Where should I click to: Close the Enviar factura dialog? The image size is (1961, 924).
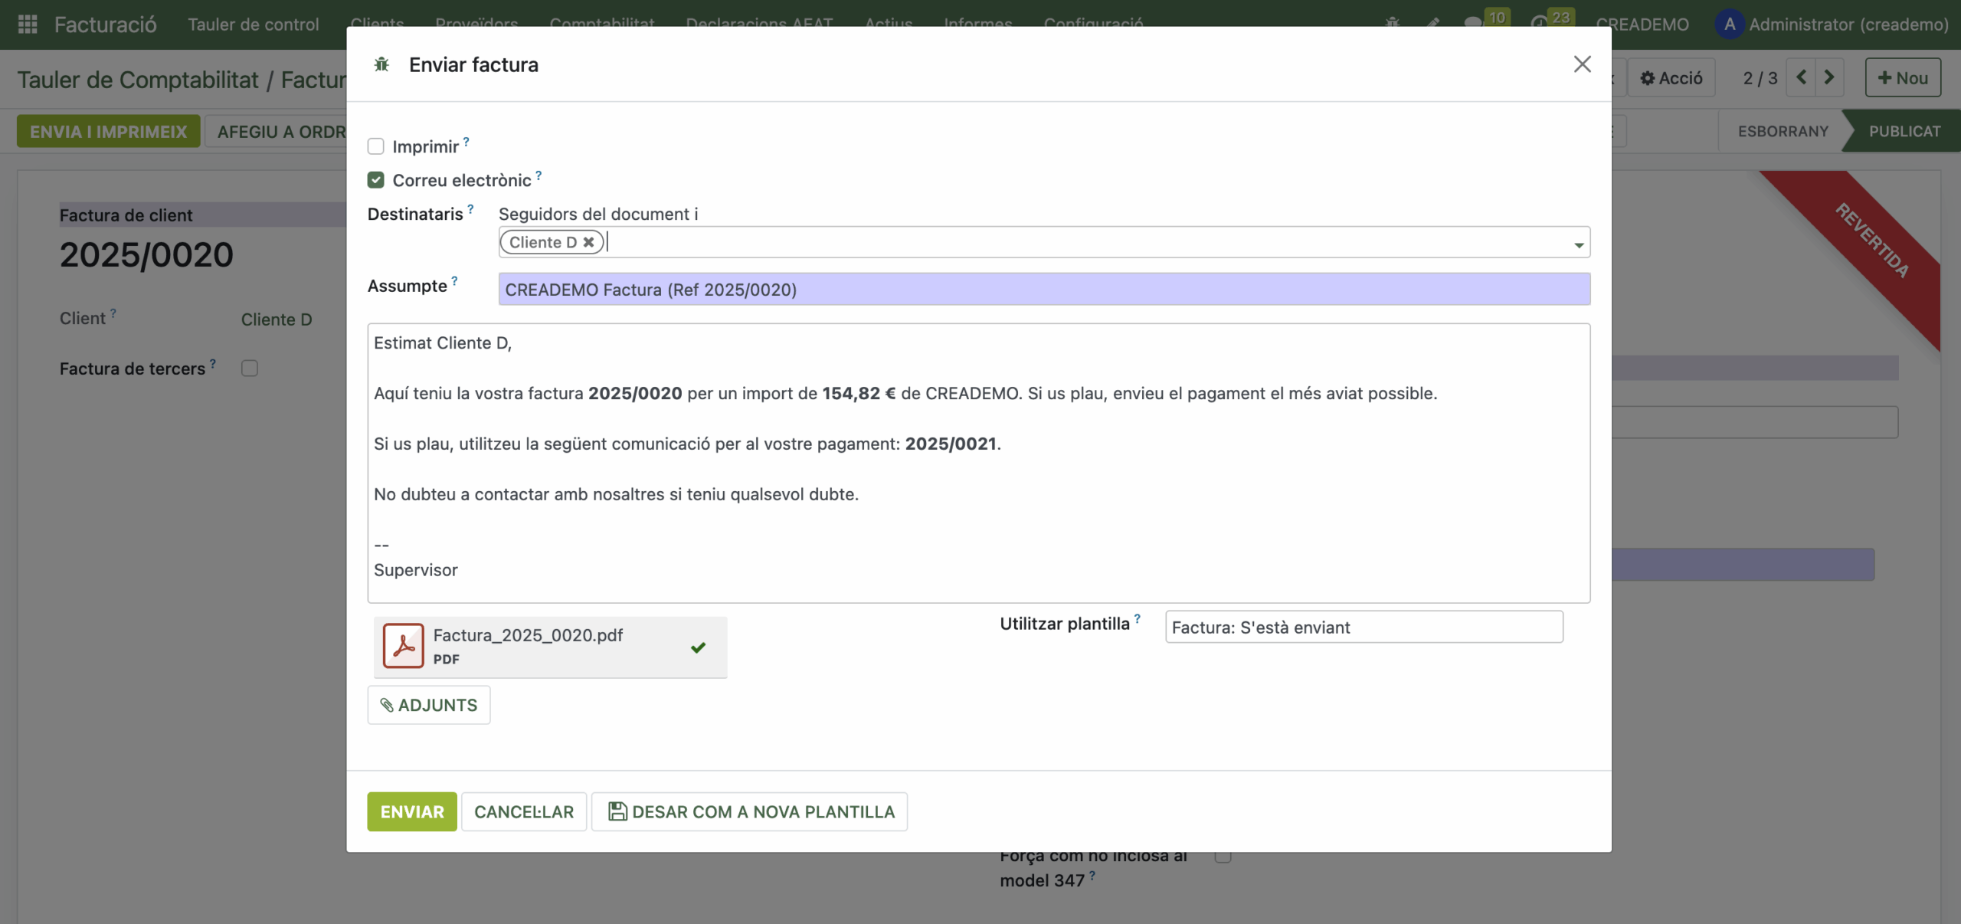(1582, 64)
